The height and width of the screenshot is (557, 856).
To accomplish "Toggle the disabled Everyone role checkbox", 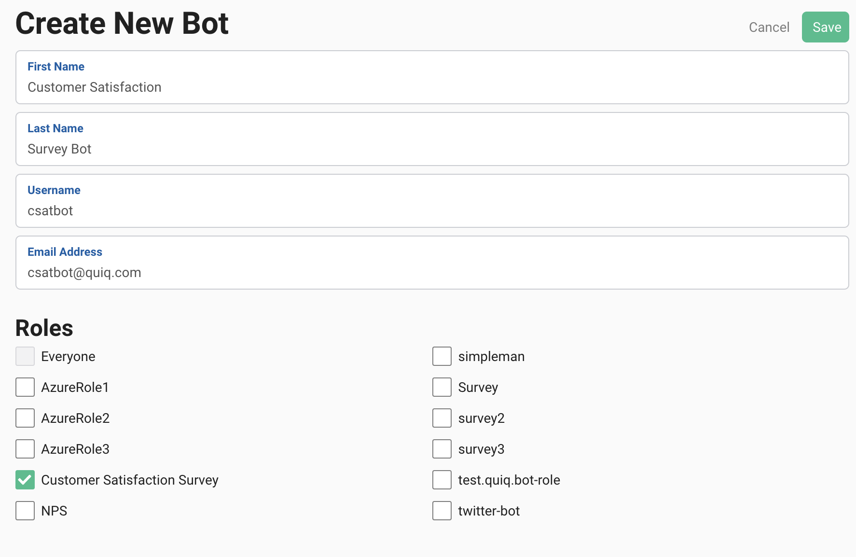I will click(25, 356).
